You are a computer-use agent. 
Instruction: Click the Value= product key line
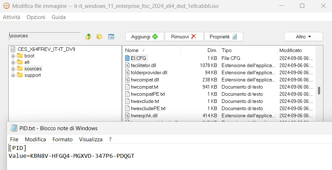[x=71, y=156]
